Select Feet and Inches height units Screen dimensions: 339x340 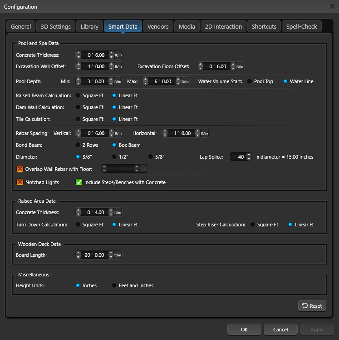tap(114, 285)
